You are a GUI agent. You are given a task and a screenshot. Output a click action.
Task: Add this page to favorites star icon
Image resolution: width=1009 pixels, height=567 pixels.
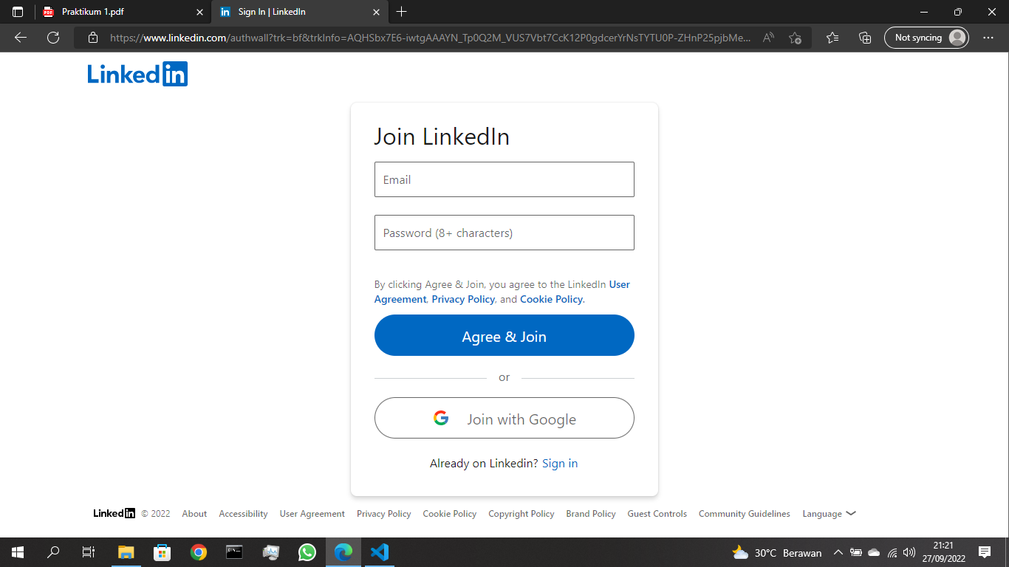pyautogui.click(x=795, y=38)
